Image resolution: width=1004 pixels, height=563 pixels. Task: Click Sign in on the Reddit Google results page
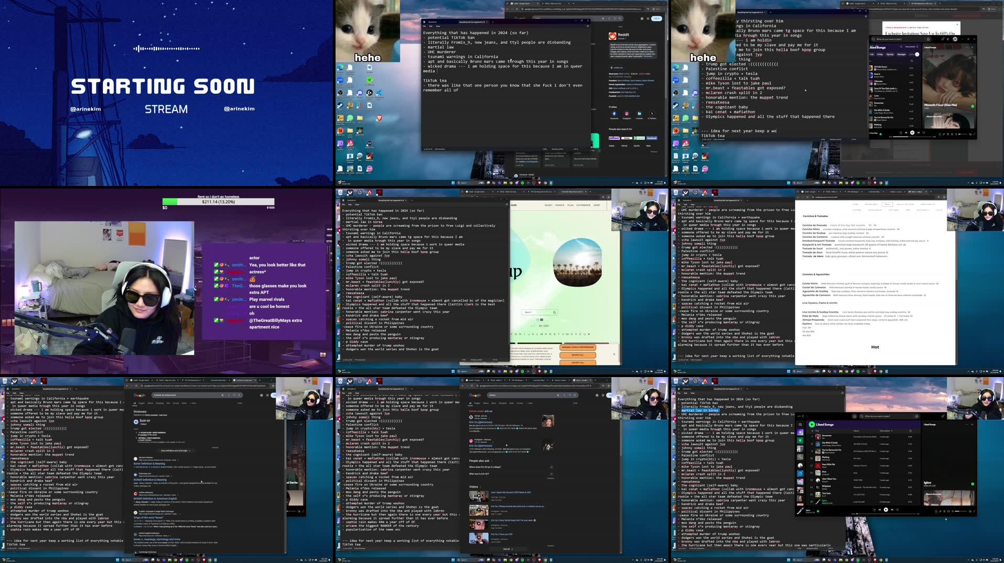656,18
